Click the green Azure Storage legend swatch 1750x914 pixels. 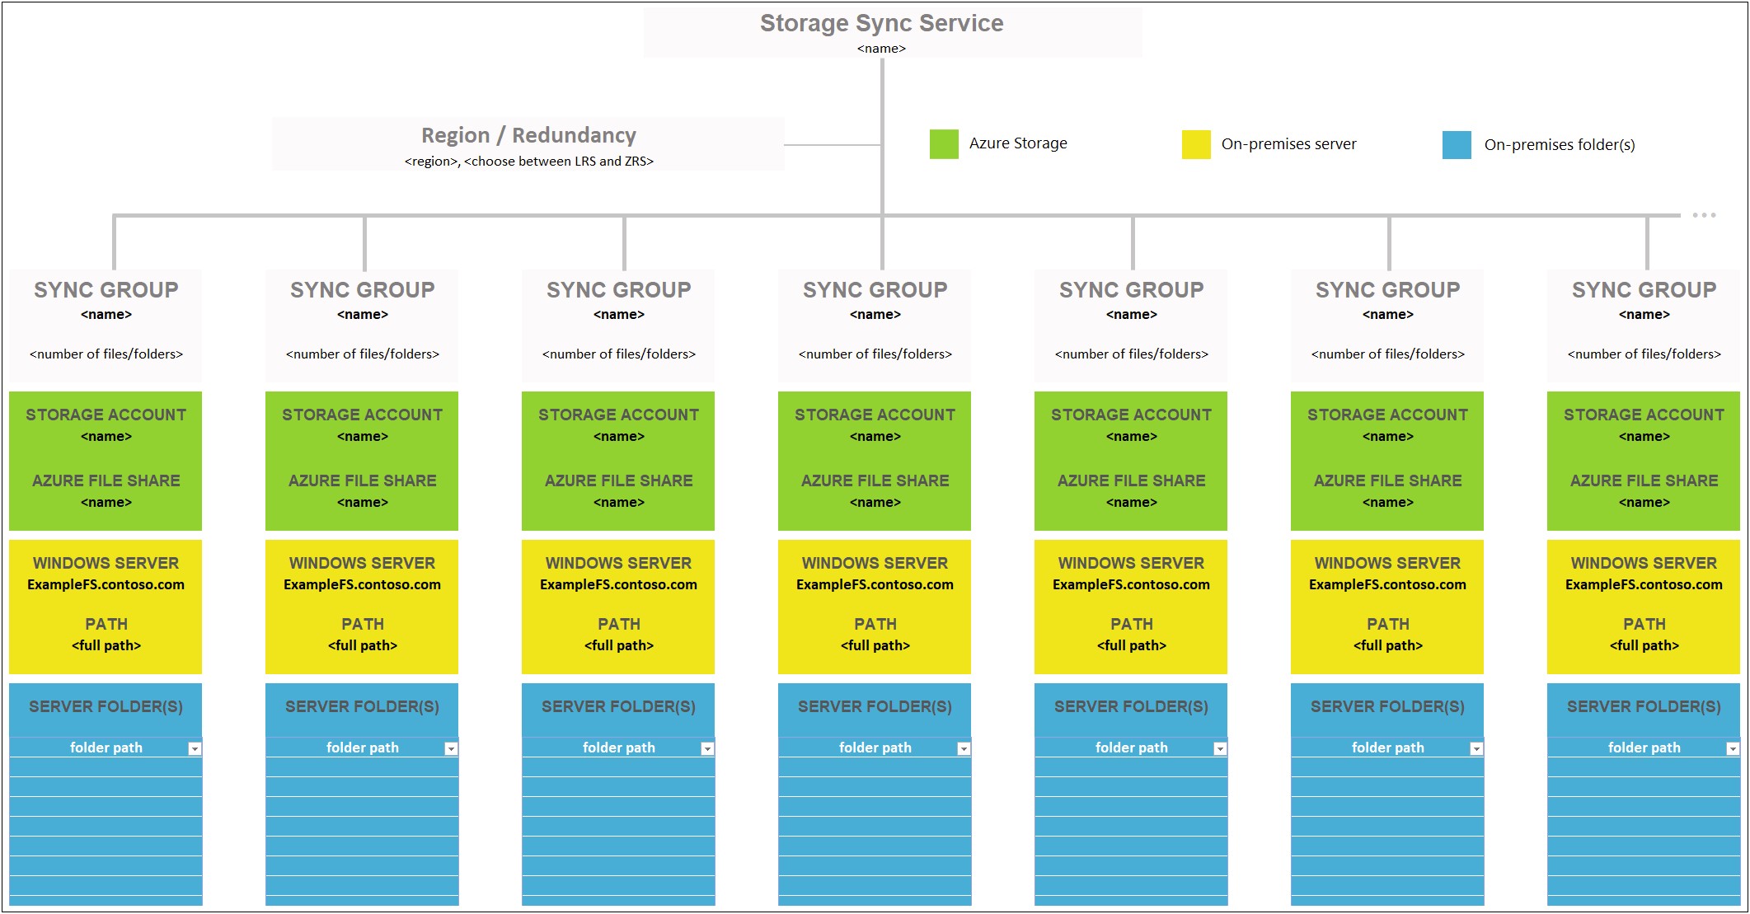click(944, 144)
